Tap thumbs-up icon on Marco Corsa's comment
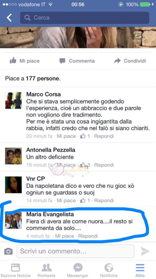 tap(83, 136)
